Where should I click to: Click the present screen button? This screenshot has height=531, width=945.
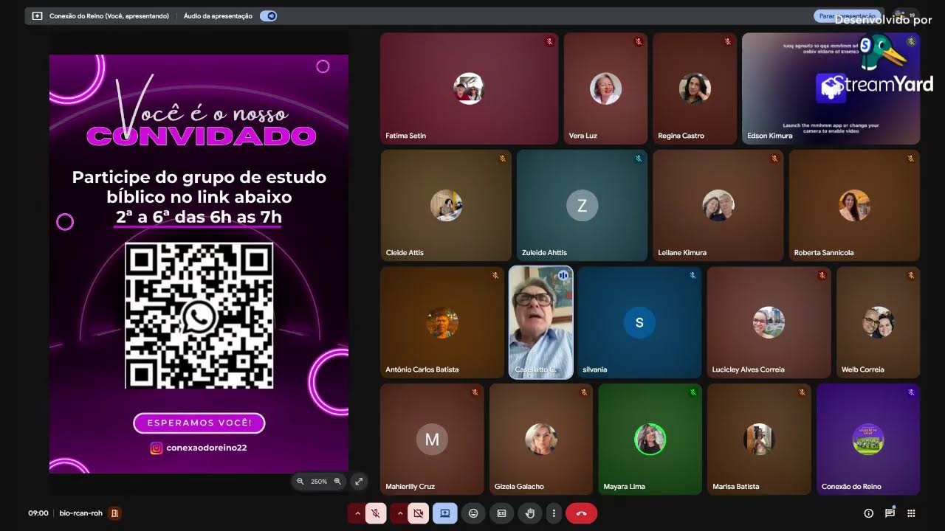click(x=445, y=513)
